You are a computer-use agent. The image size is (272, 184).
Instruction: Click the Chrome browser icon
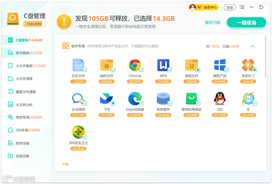(135, 65)
